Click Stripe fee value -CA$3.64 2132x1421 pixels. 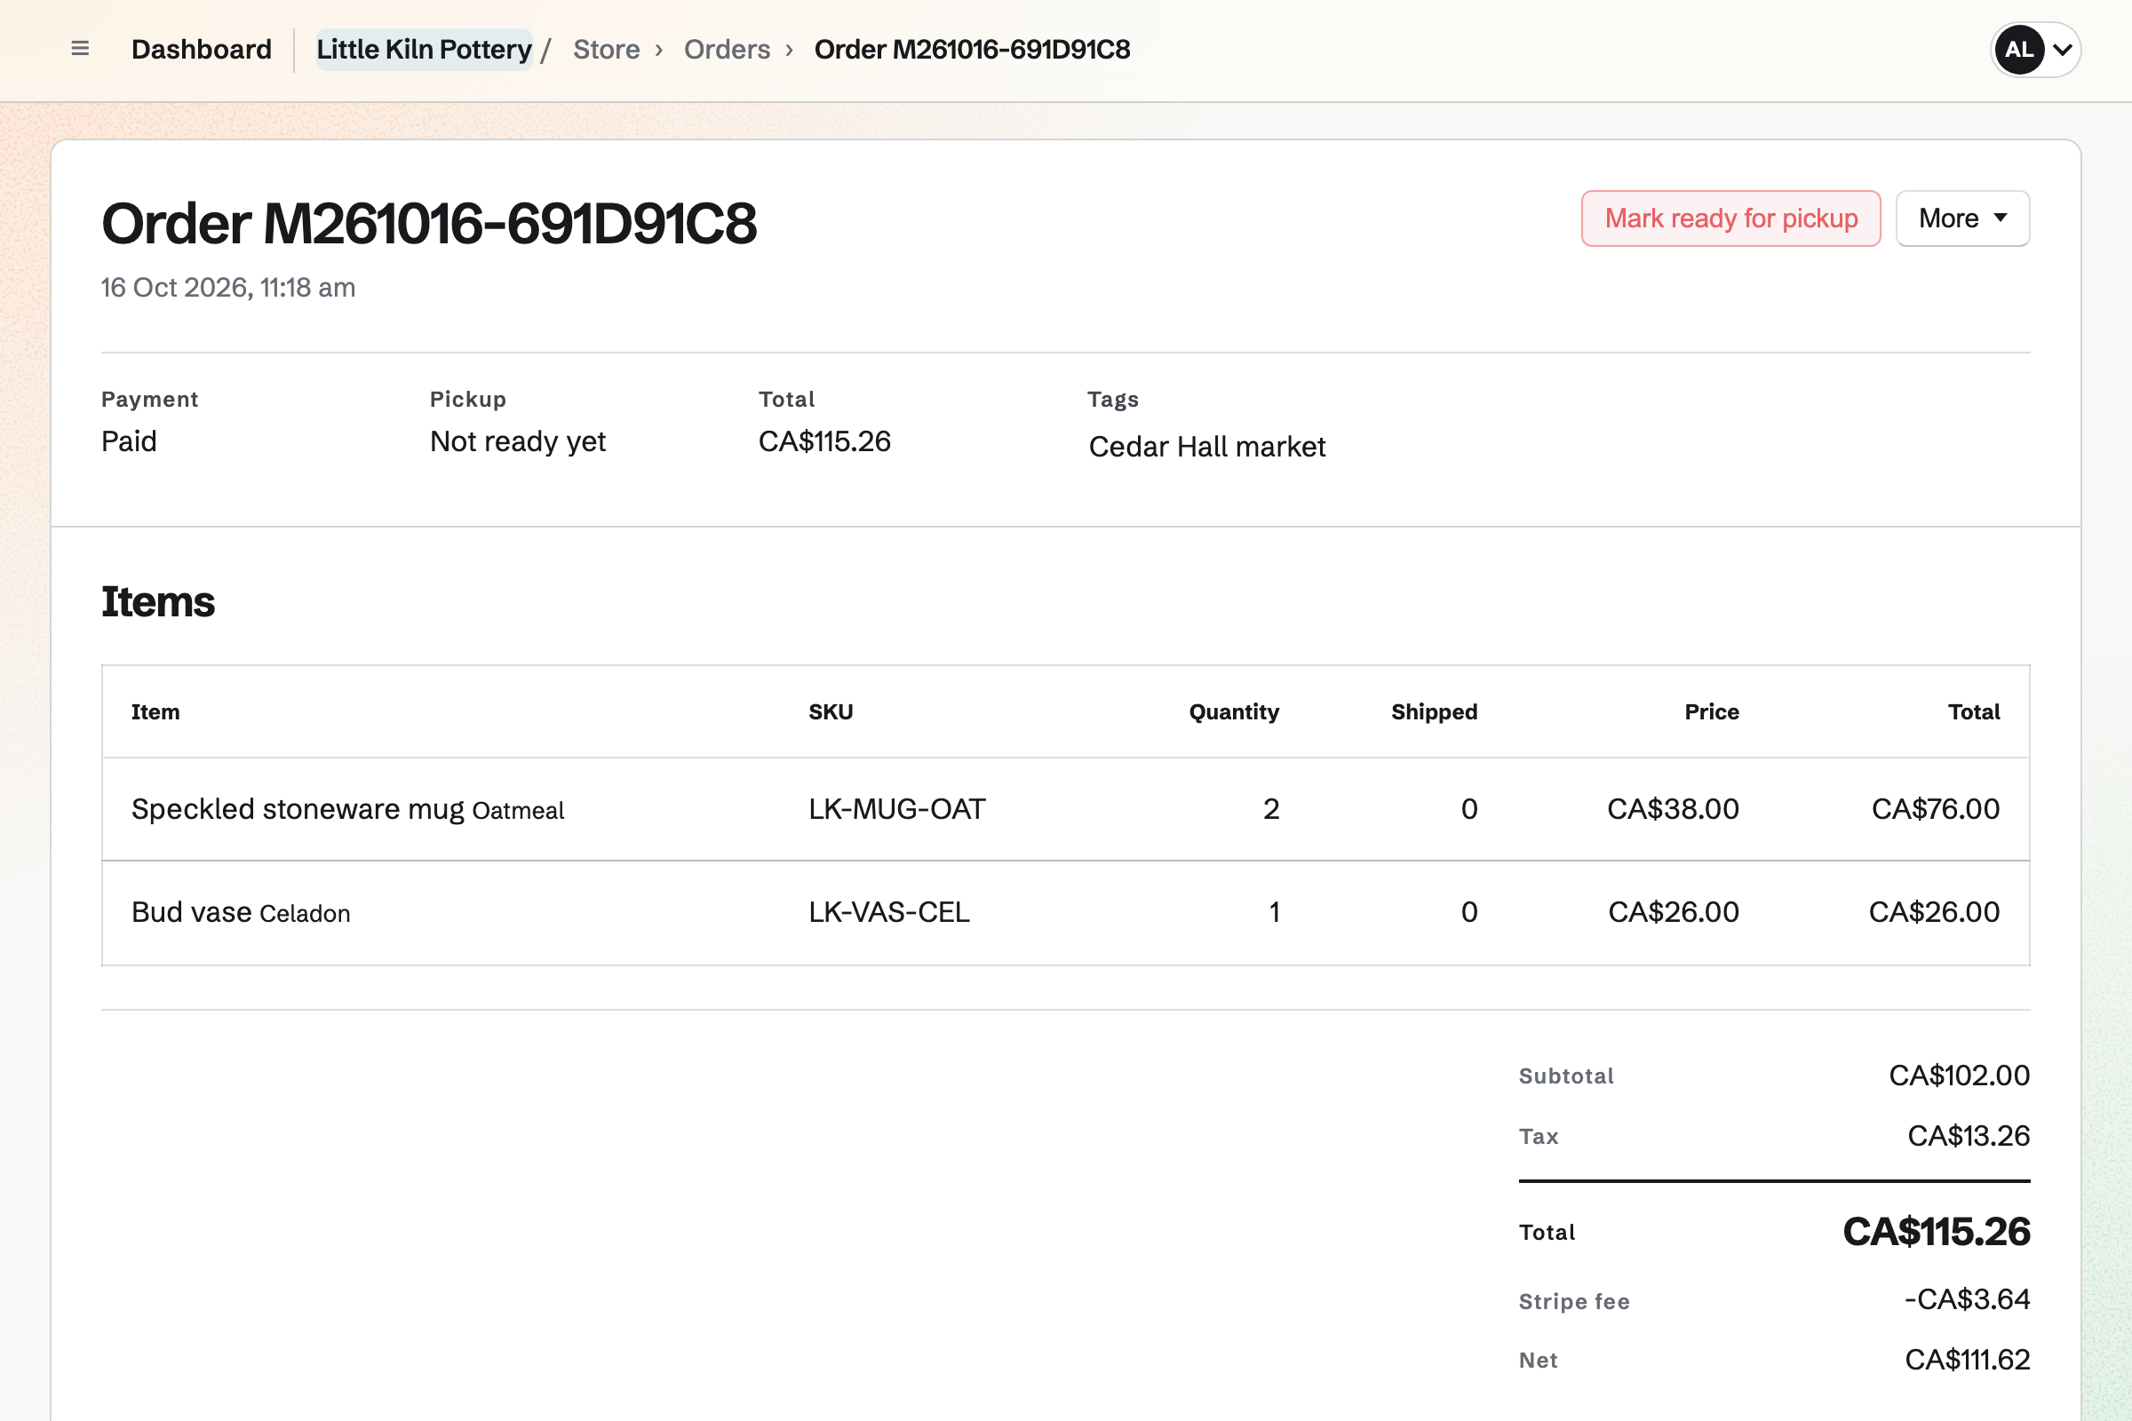(x=1966, y=1299)
